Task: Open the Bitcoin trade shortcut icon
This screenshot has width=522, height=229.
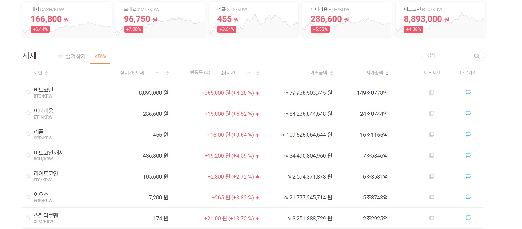Action: coord(468,92)
